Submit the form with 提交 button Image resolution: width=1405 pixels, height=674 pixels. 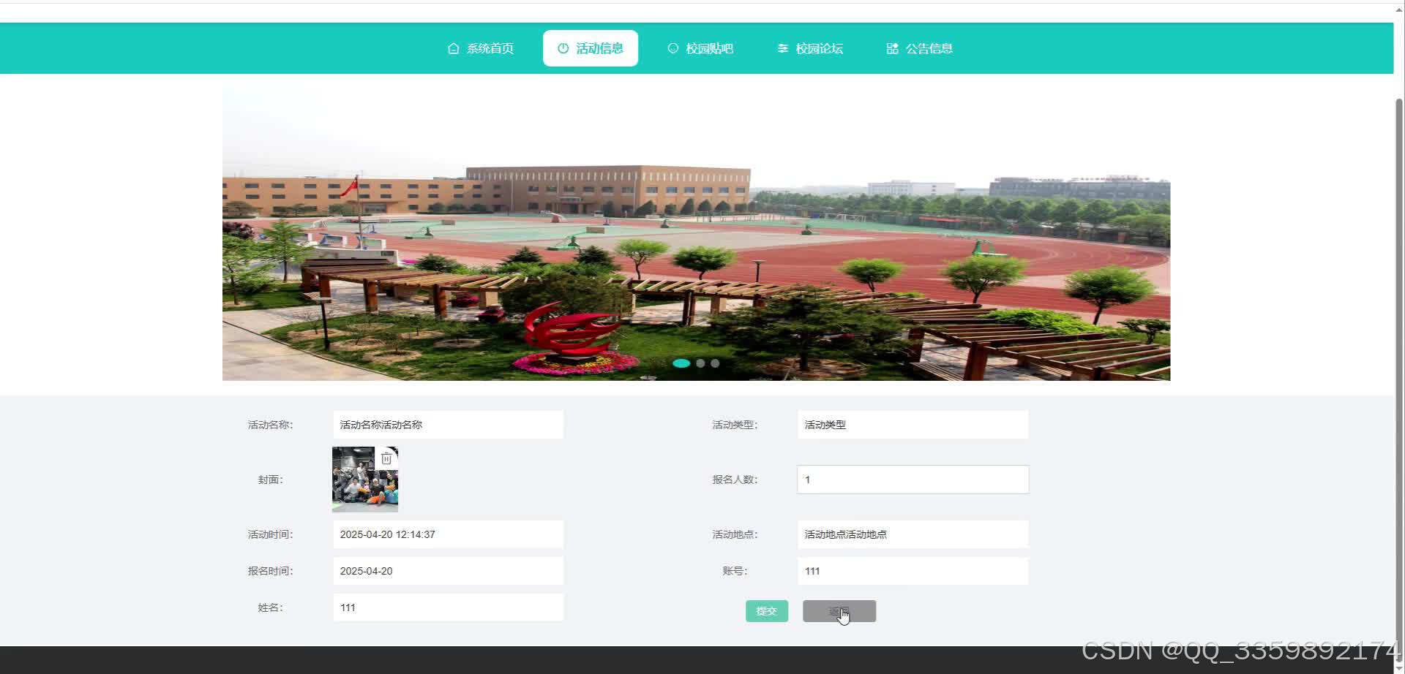767,611
